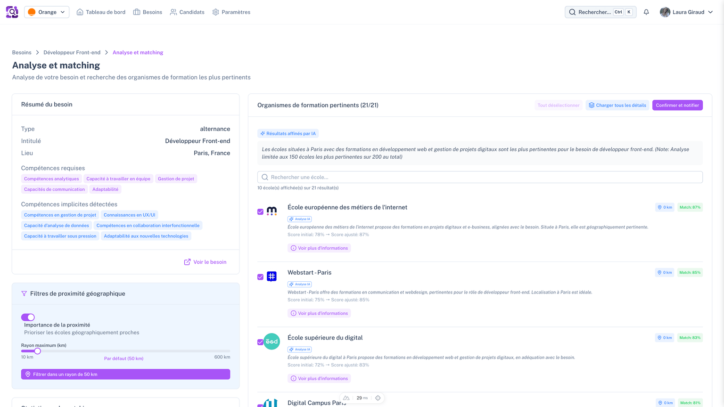724x407 pixels.
Task: Uncheck École européenne des métiers de l'internet
Action: tap(260, 212)
